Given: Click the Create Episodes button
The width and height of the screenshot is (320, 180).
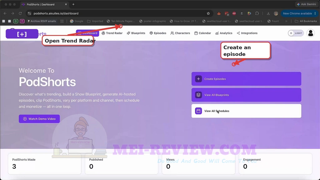Looking at the screenshot, I should 246,79.
